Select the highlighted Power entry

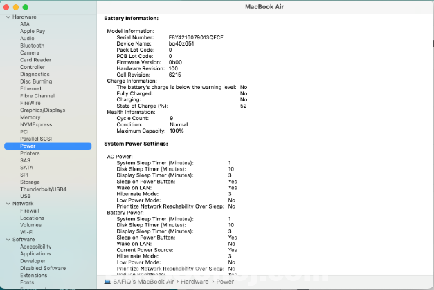pos(48,146)
